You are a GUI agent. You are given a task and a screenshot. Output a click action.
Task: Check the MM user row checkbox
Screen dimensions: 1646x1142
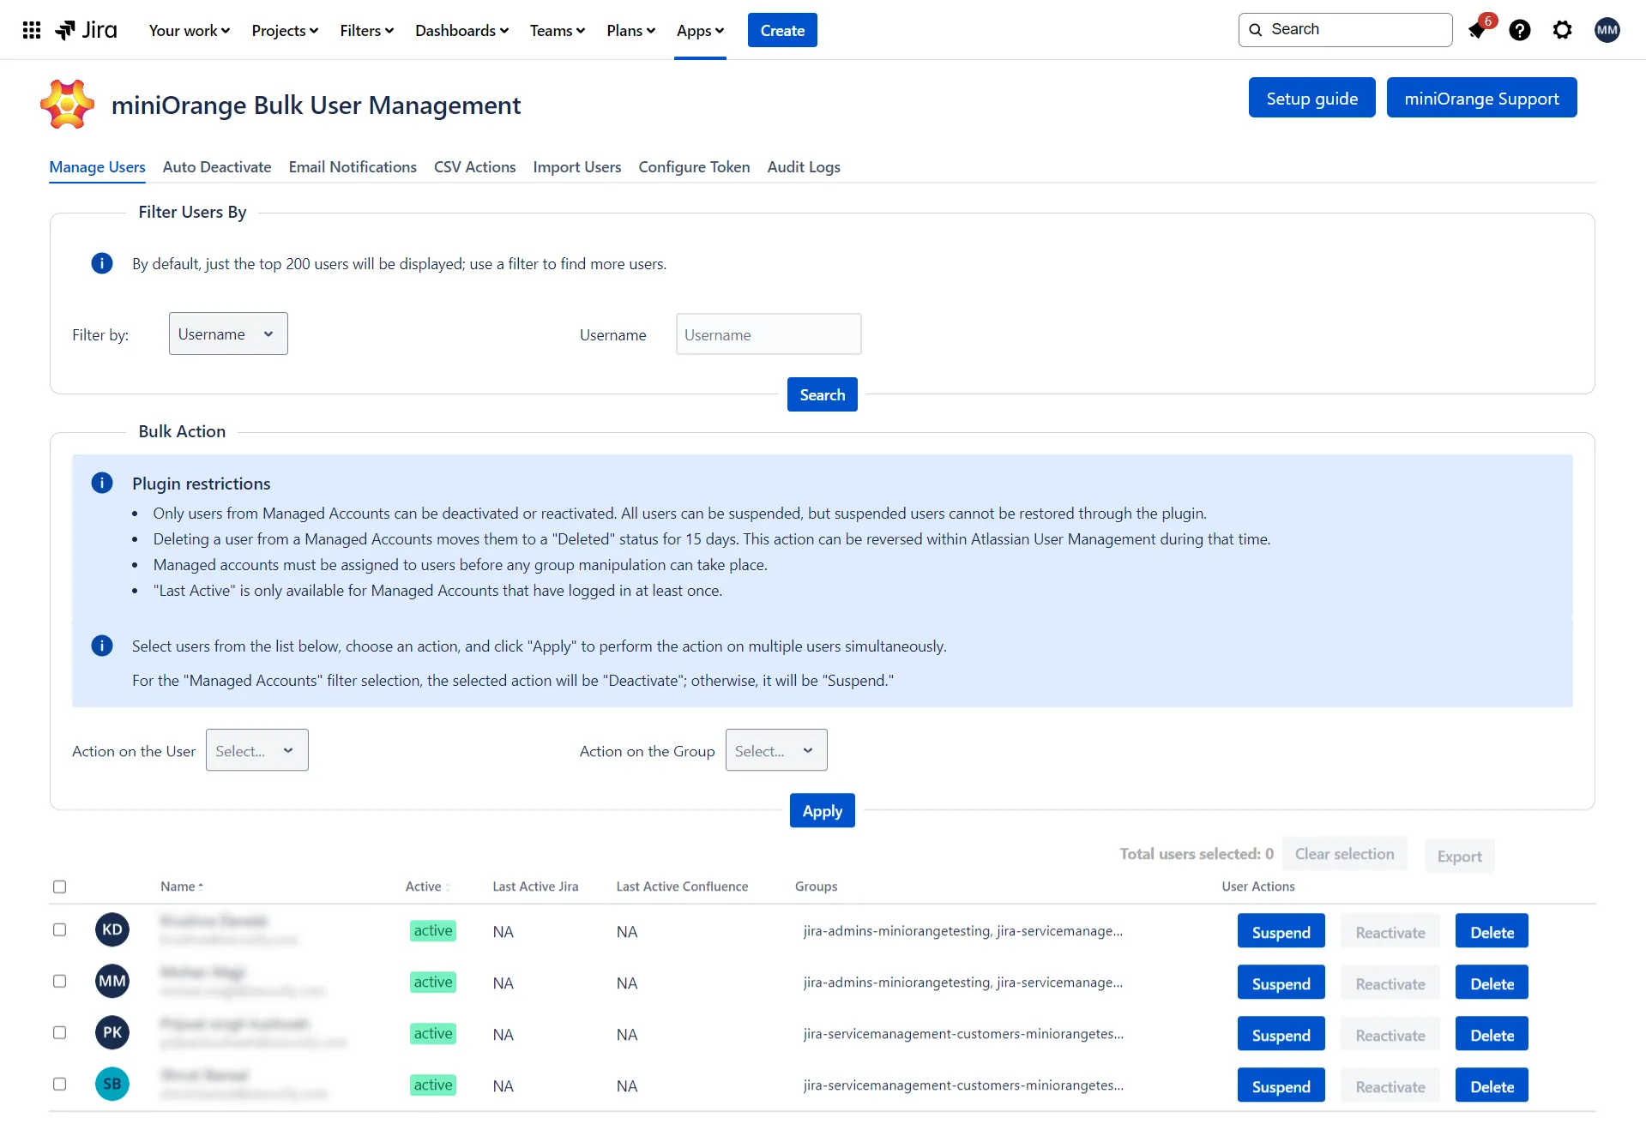pyautogui.click(x=59, y=981)
